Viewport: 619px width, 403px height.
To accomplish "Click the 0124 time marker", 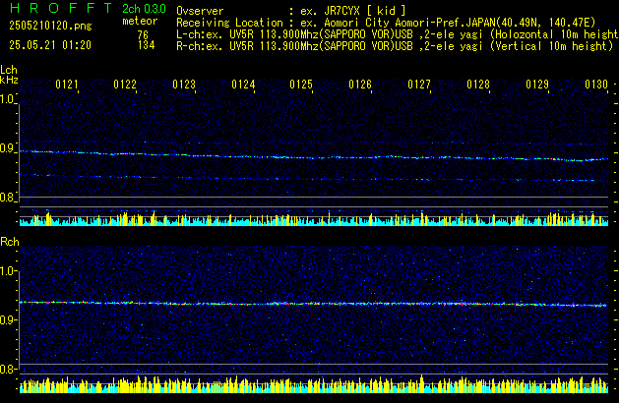I will click(x=243, y=85).
